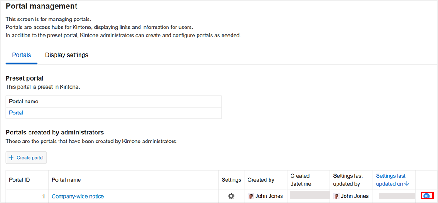
Task: Click John Jones avatar in last updated by column
Action: tap(336, 196)
